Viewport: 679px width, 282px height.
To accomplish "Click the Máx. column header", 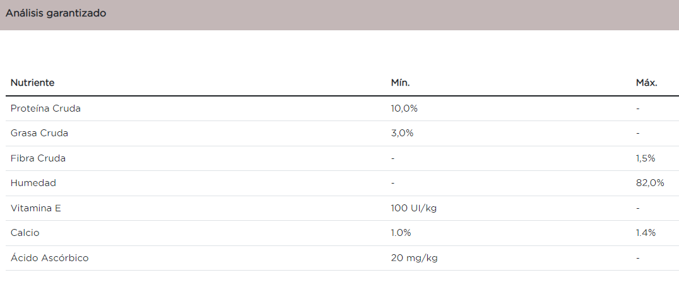I will tap(647, 83).
